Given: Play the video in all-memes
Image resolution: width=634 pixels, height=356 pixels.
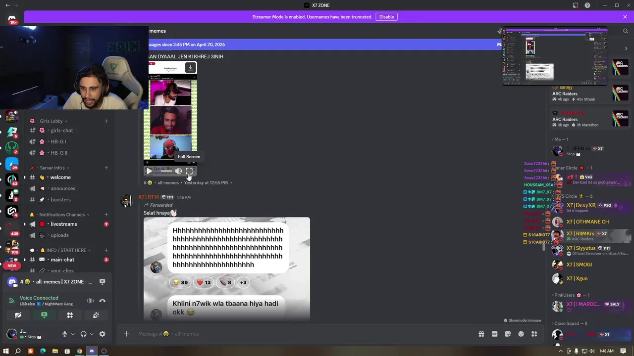Looking at the screenshot, I should (x=149, y=171).
